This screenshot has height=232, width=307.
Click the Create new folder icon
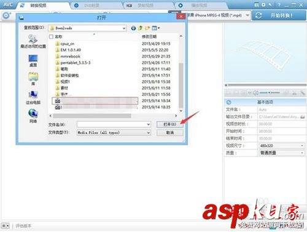tap(147, 28)
